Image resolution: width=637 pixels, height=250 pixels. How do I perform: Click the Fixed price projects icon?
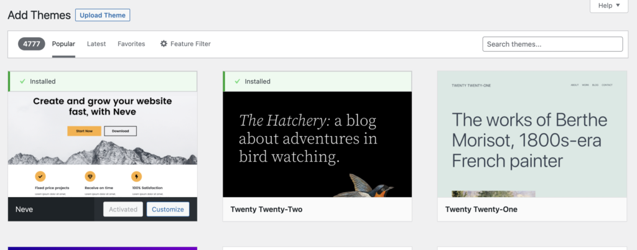pyautogui.click(x=40, y=177)
